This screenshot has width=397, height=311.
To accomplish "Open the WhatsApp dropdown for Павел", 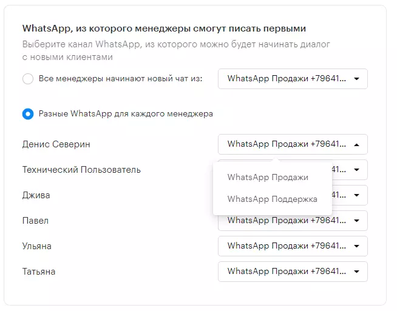I will [293, 222].
